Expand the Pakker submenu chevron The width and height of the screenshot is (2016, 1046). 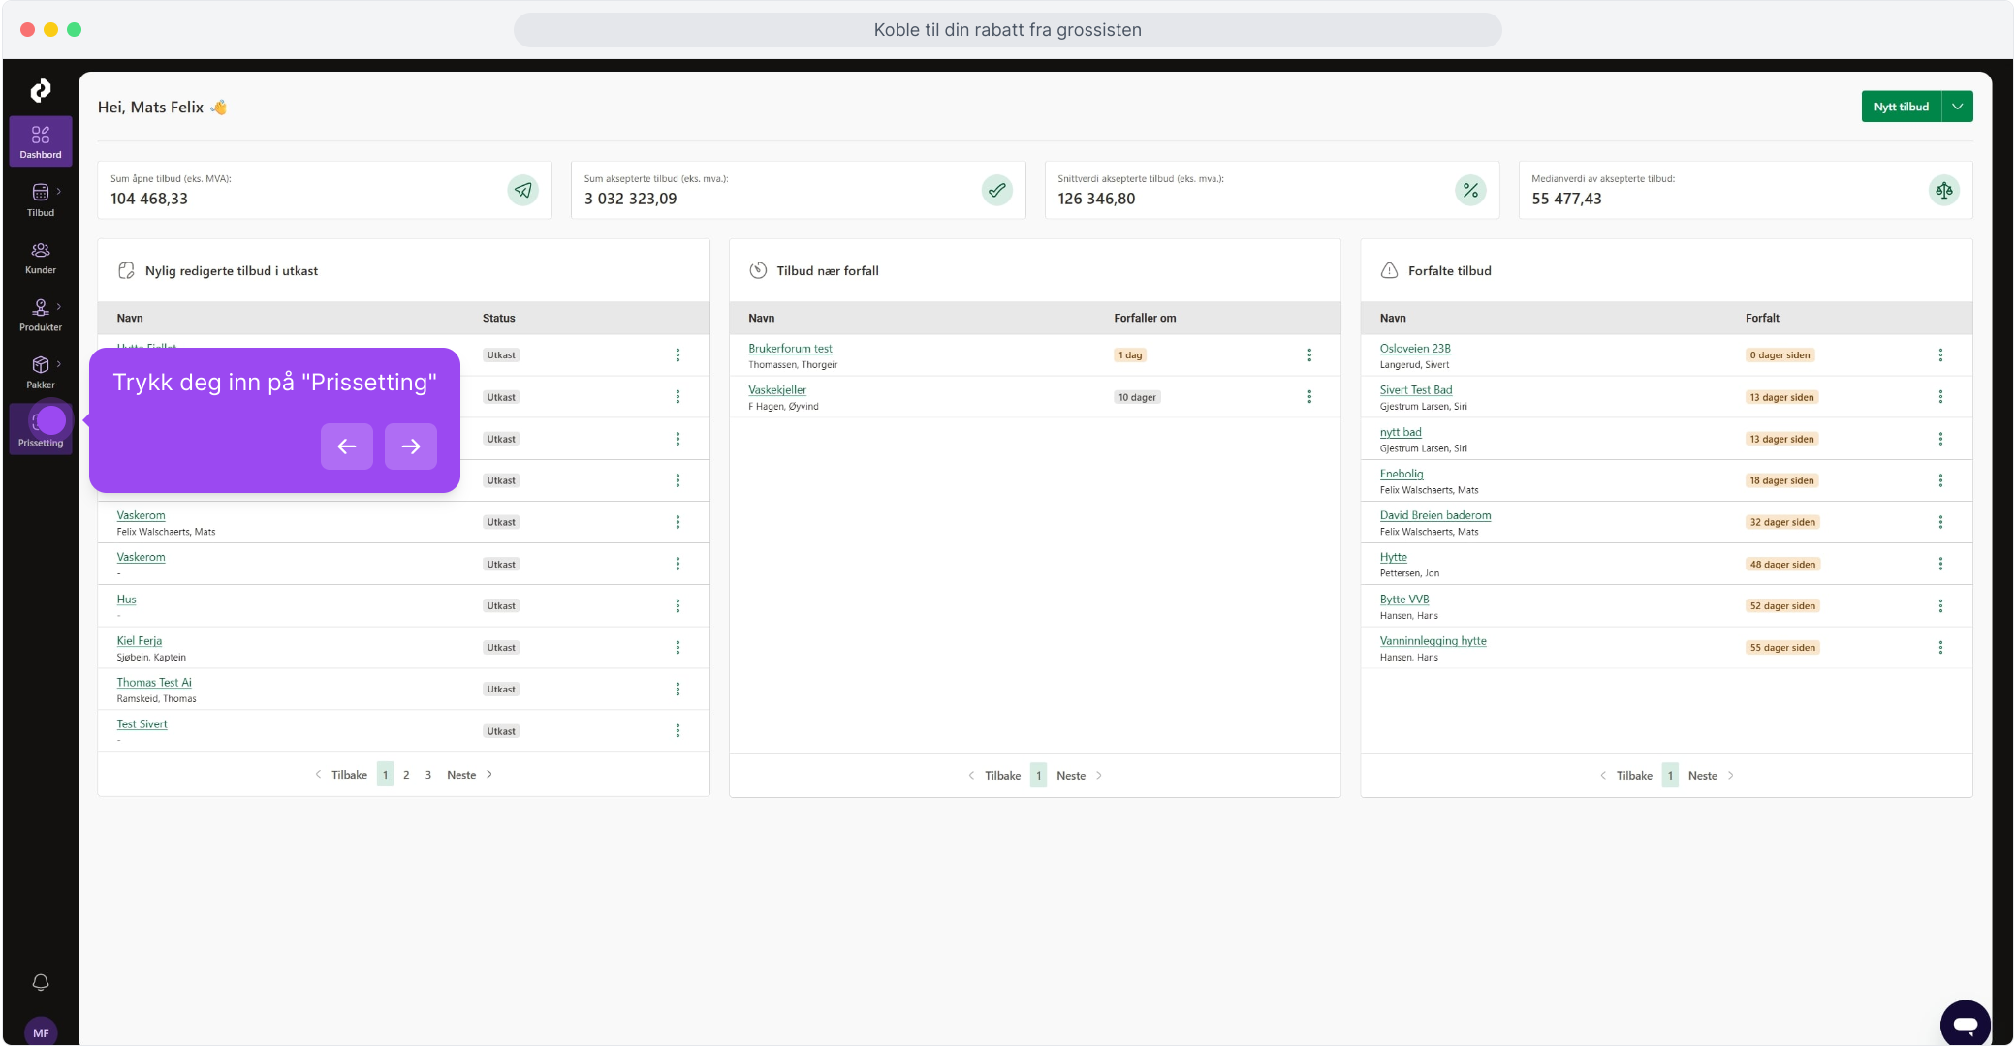pos(59,364)
